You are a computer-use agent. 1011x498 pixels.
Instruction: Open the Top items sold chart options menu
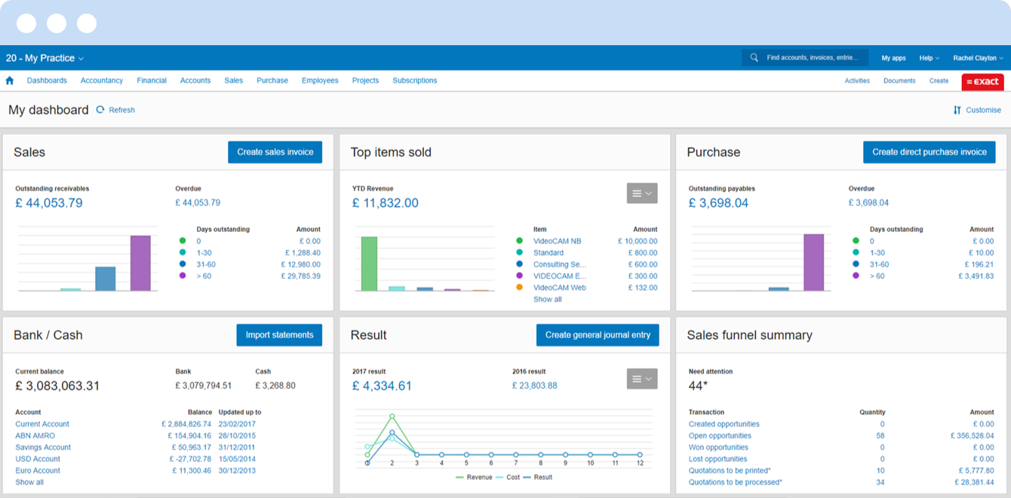click(x=642, y=194)
